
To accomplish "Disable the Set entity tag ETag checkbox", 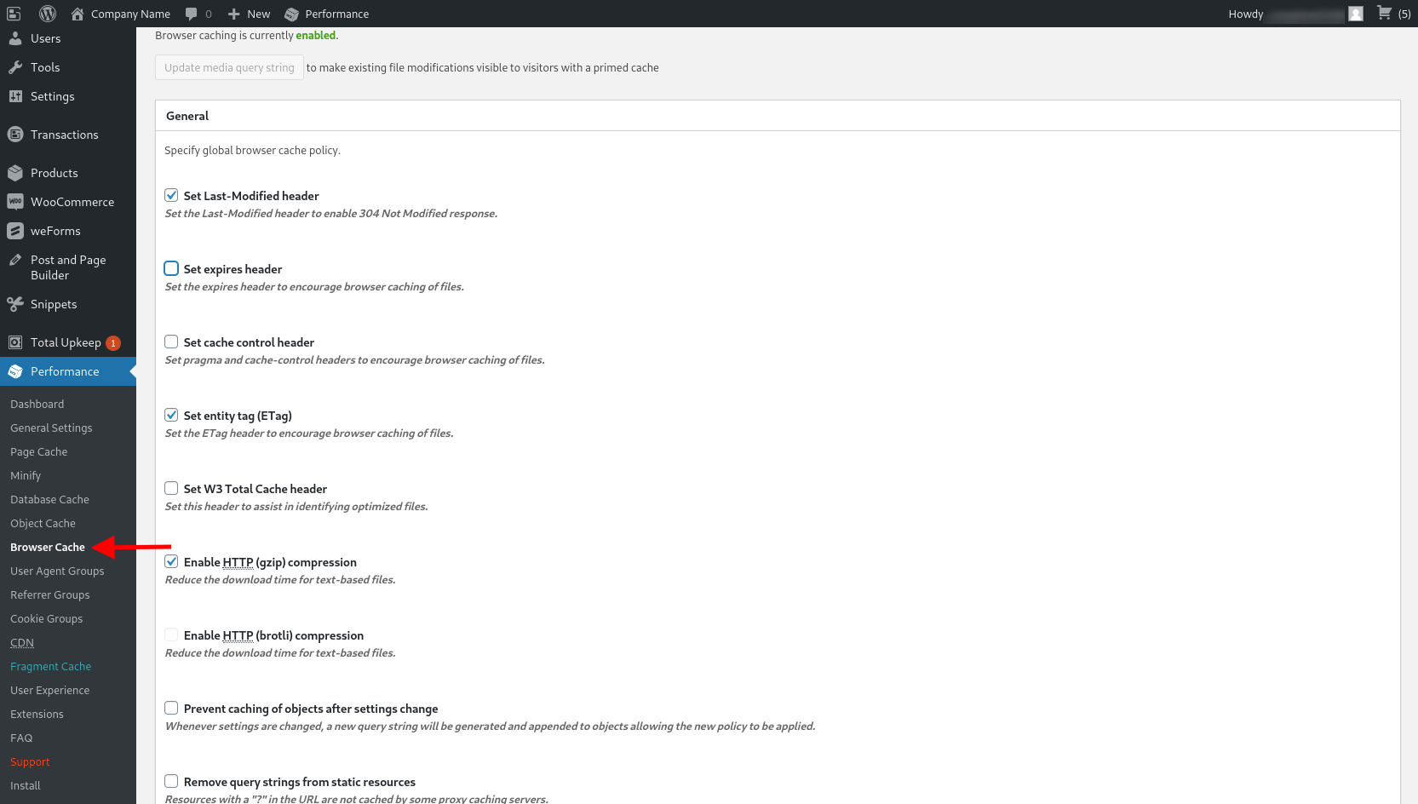I will tap(170, 414).
